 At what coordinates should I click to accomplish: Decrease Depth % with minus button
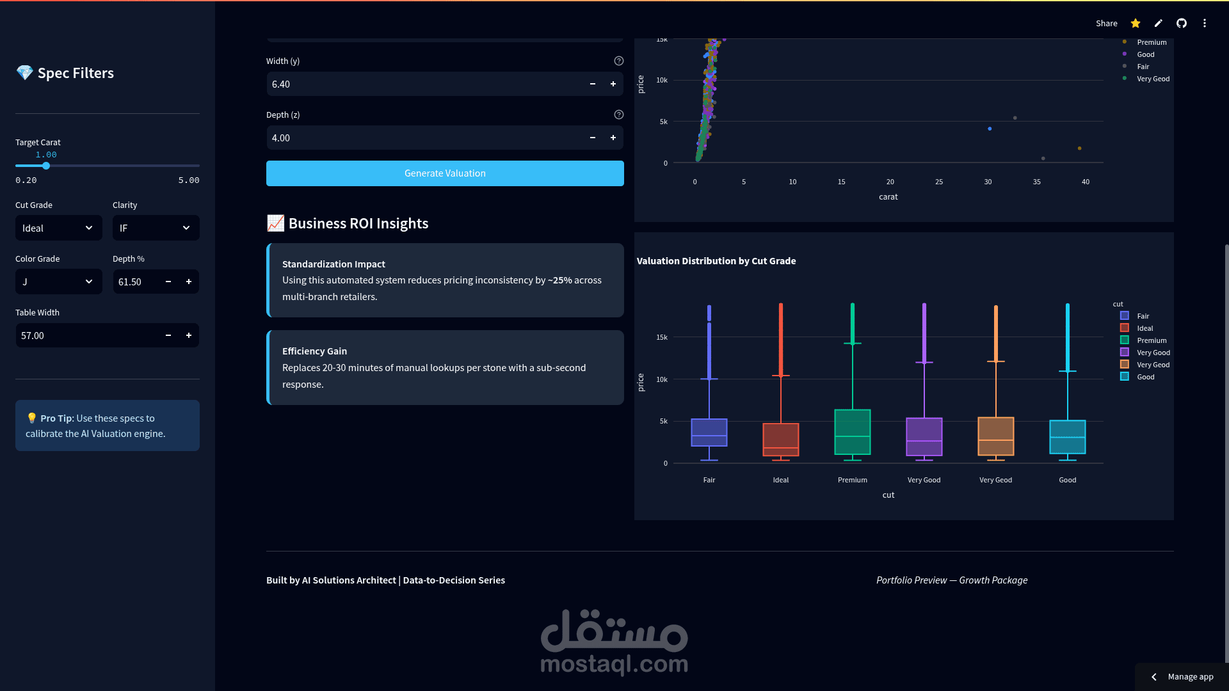(168, 282)
